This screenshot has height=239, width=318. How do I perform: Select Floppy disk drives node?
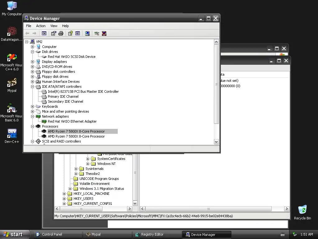(x=55, y=77)
